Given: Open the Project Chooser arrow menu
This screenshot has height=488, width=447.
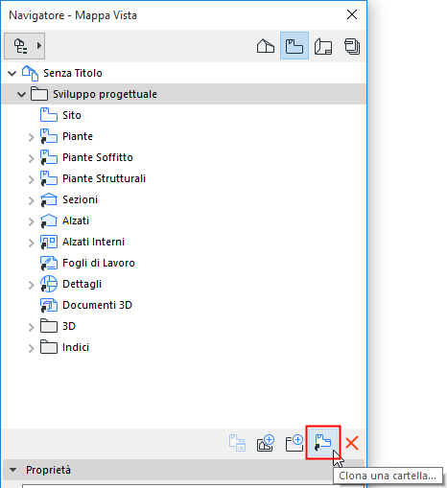Looking at the screenshot, I should tap(39, 46).
